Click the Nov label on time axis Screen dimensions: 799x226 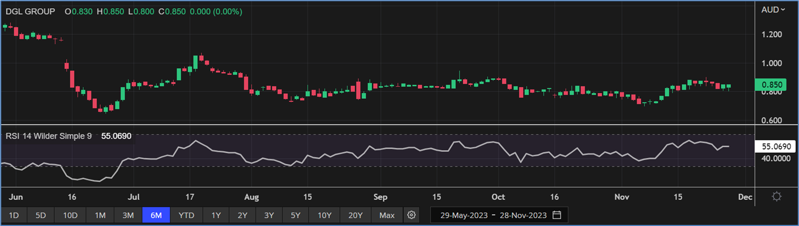click(621, 197)
